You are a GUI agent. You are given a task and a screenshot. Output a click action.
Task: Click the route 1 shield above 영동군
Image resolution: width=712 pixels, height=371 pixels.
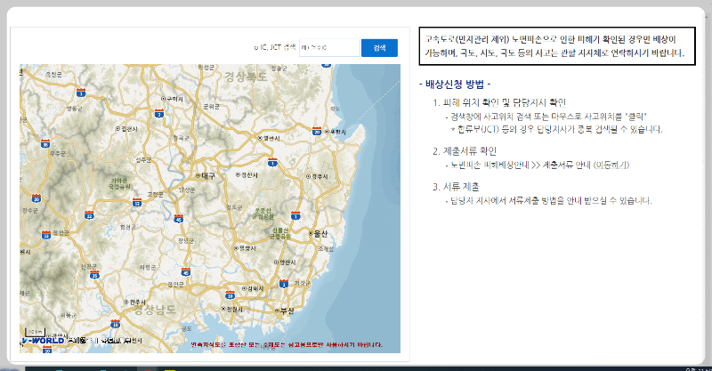(81, 93)
